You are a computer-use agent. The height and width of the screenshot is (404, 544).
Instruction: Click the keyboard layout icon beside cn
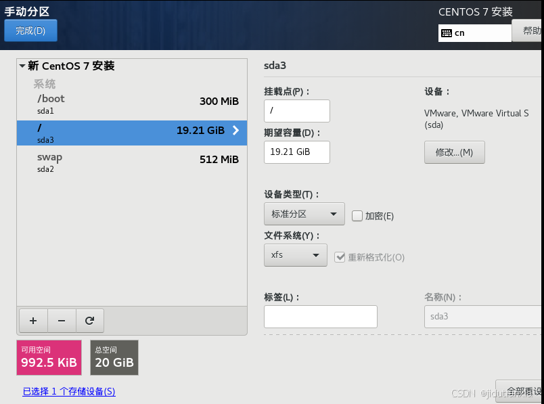pos(447,32)
